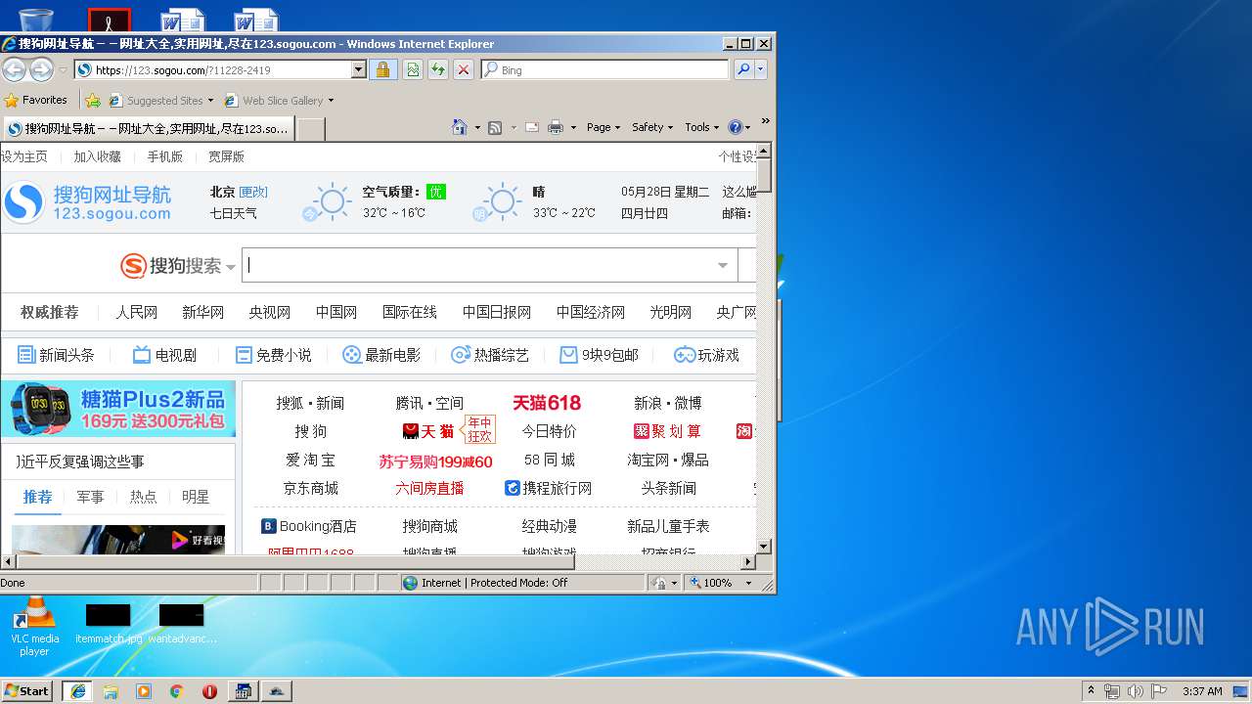Open the 最新电影 category link
This screenshot has height=704, width=1252.
pos(381,355)
